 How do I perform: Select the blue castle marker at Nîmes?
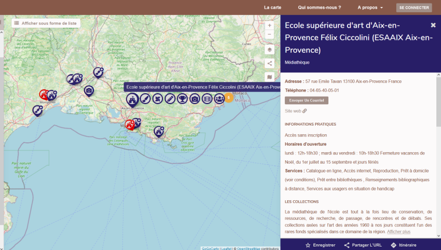tap(77, 79)
